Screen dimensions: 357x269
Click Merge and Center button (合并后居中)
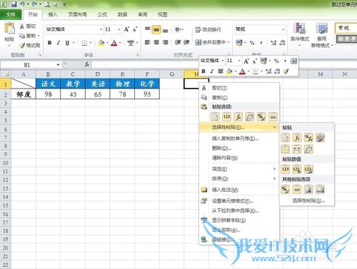tap(211, 42)
